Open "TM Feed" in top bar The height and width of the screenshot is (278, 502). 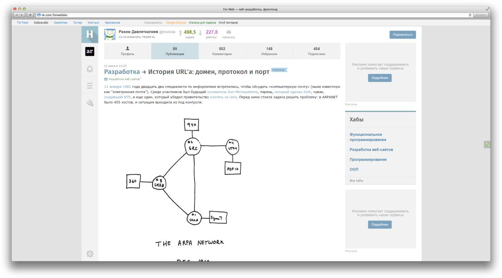23,23
